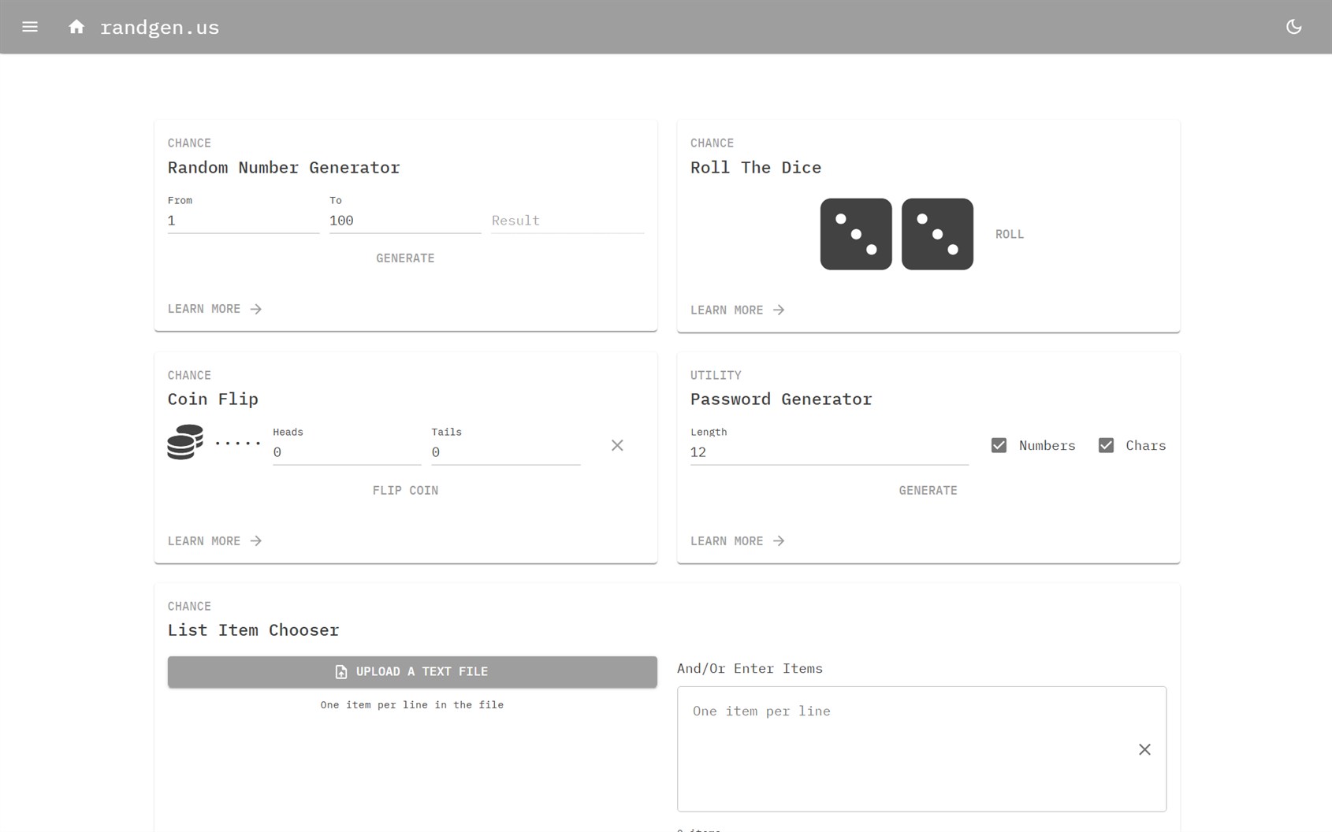Click the Random Number Generator heading
The height and width of the screenshot is (832, 1332).
(284, 167)
